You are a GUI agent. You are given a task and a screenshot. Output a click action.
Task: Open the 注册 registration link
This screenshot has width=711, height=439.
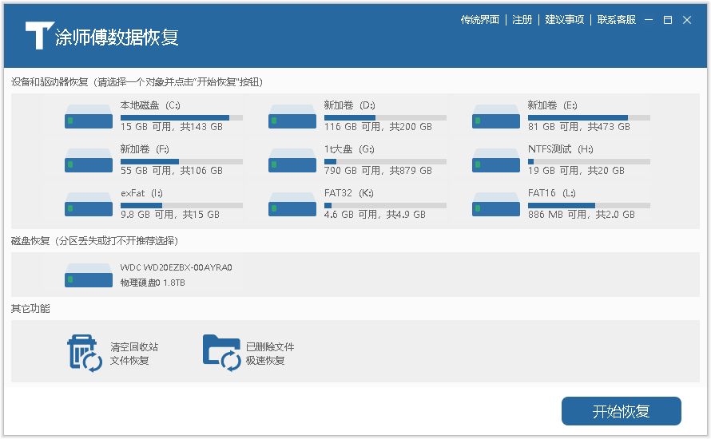[522, 20]
